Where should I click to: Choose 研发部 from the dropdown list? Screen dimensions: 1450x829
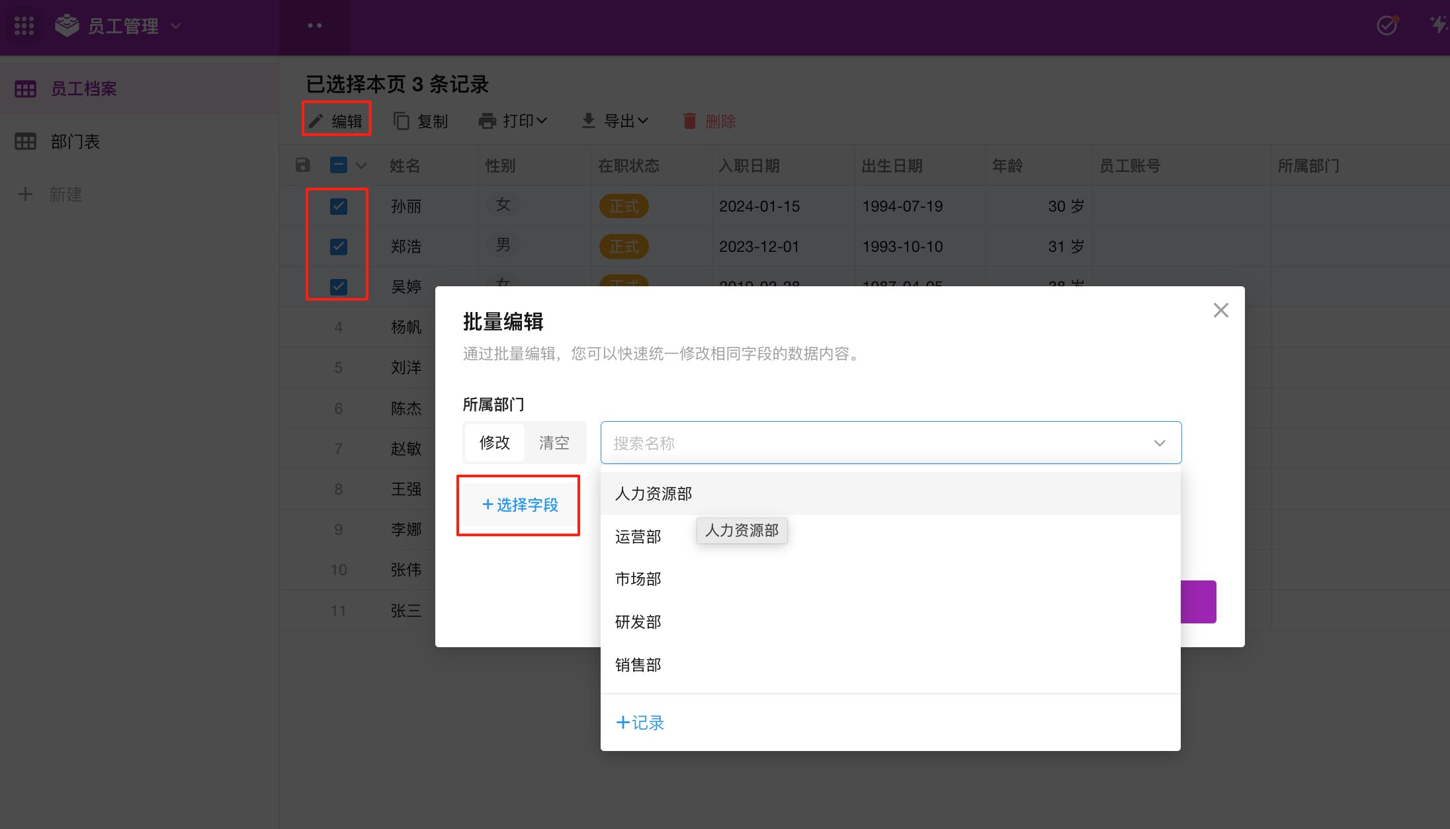point(890,622)
